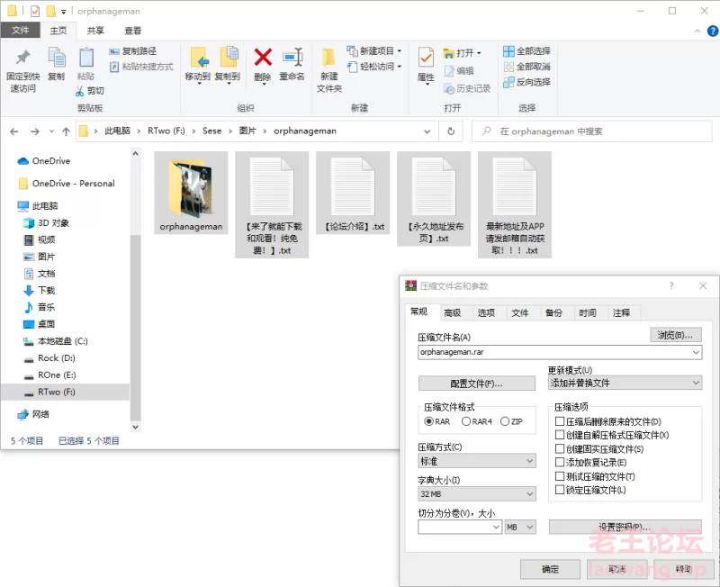Image resolution: width=720 pixels, height=587 pixels.
Task: Click the Cut (剪切) scissors icon
Action: click(x=79, y=91)
